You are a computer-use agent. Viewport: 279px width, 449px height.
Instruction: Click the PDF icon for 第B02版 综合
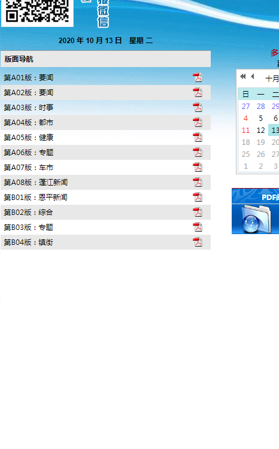click(x=198, y=212)
